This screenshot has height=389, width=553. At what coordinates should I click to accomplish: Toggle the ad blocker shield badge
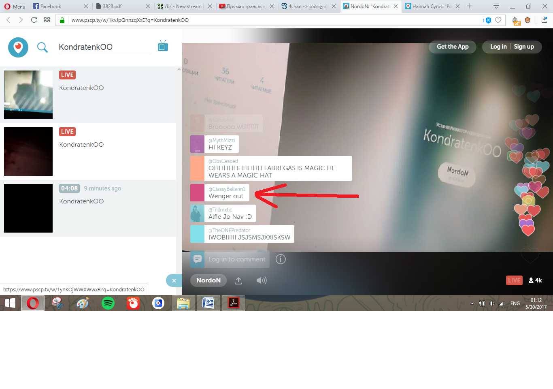(x=487, y=20)
